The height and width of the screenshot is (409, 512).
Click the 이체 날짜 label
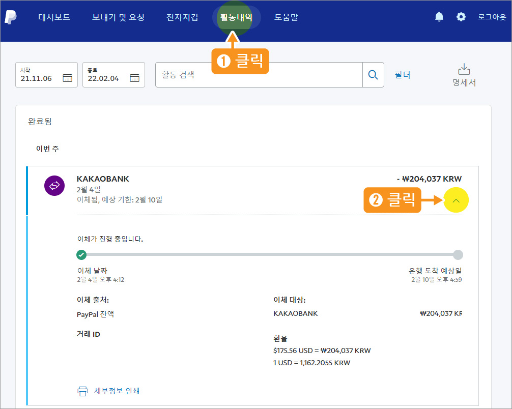[93, 271]
